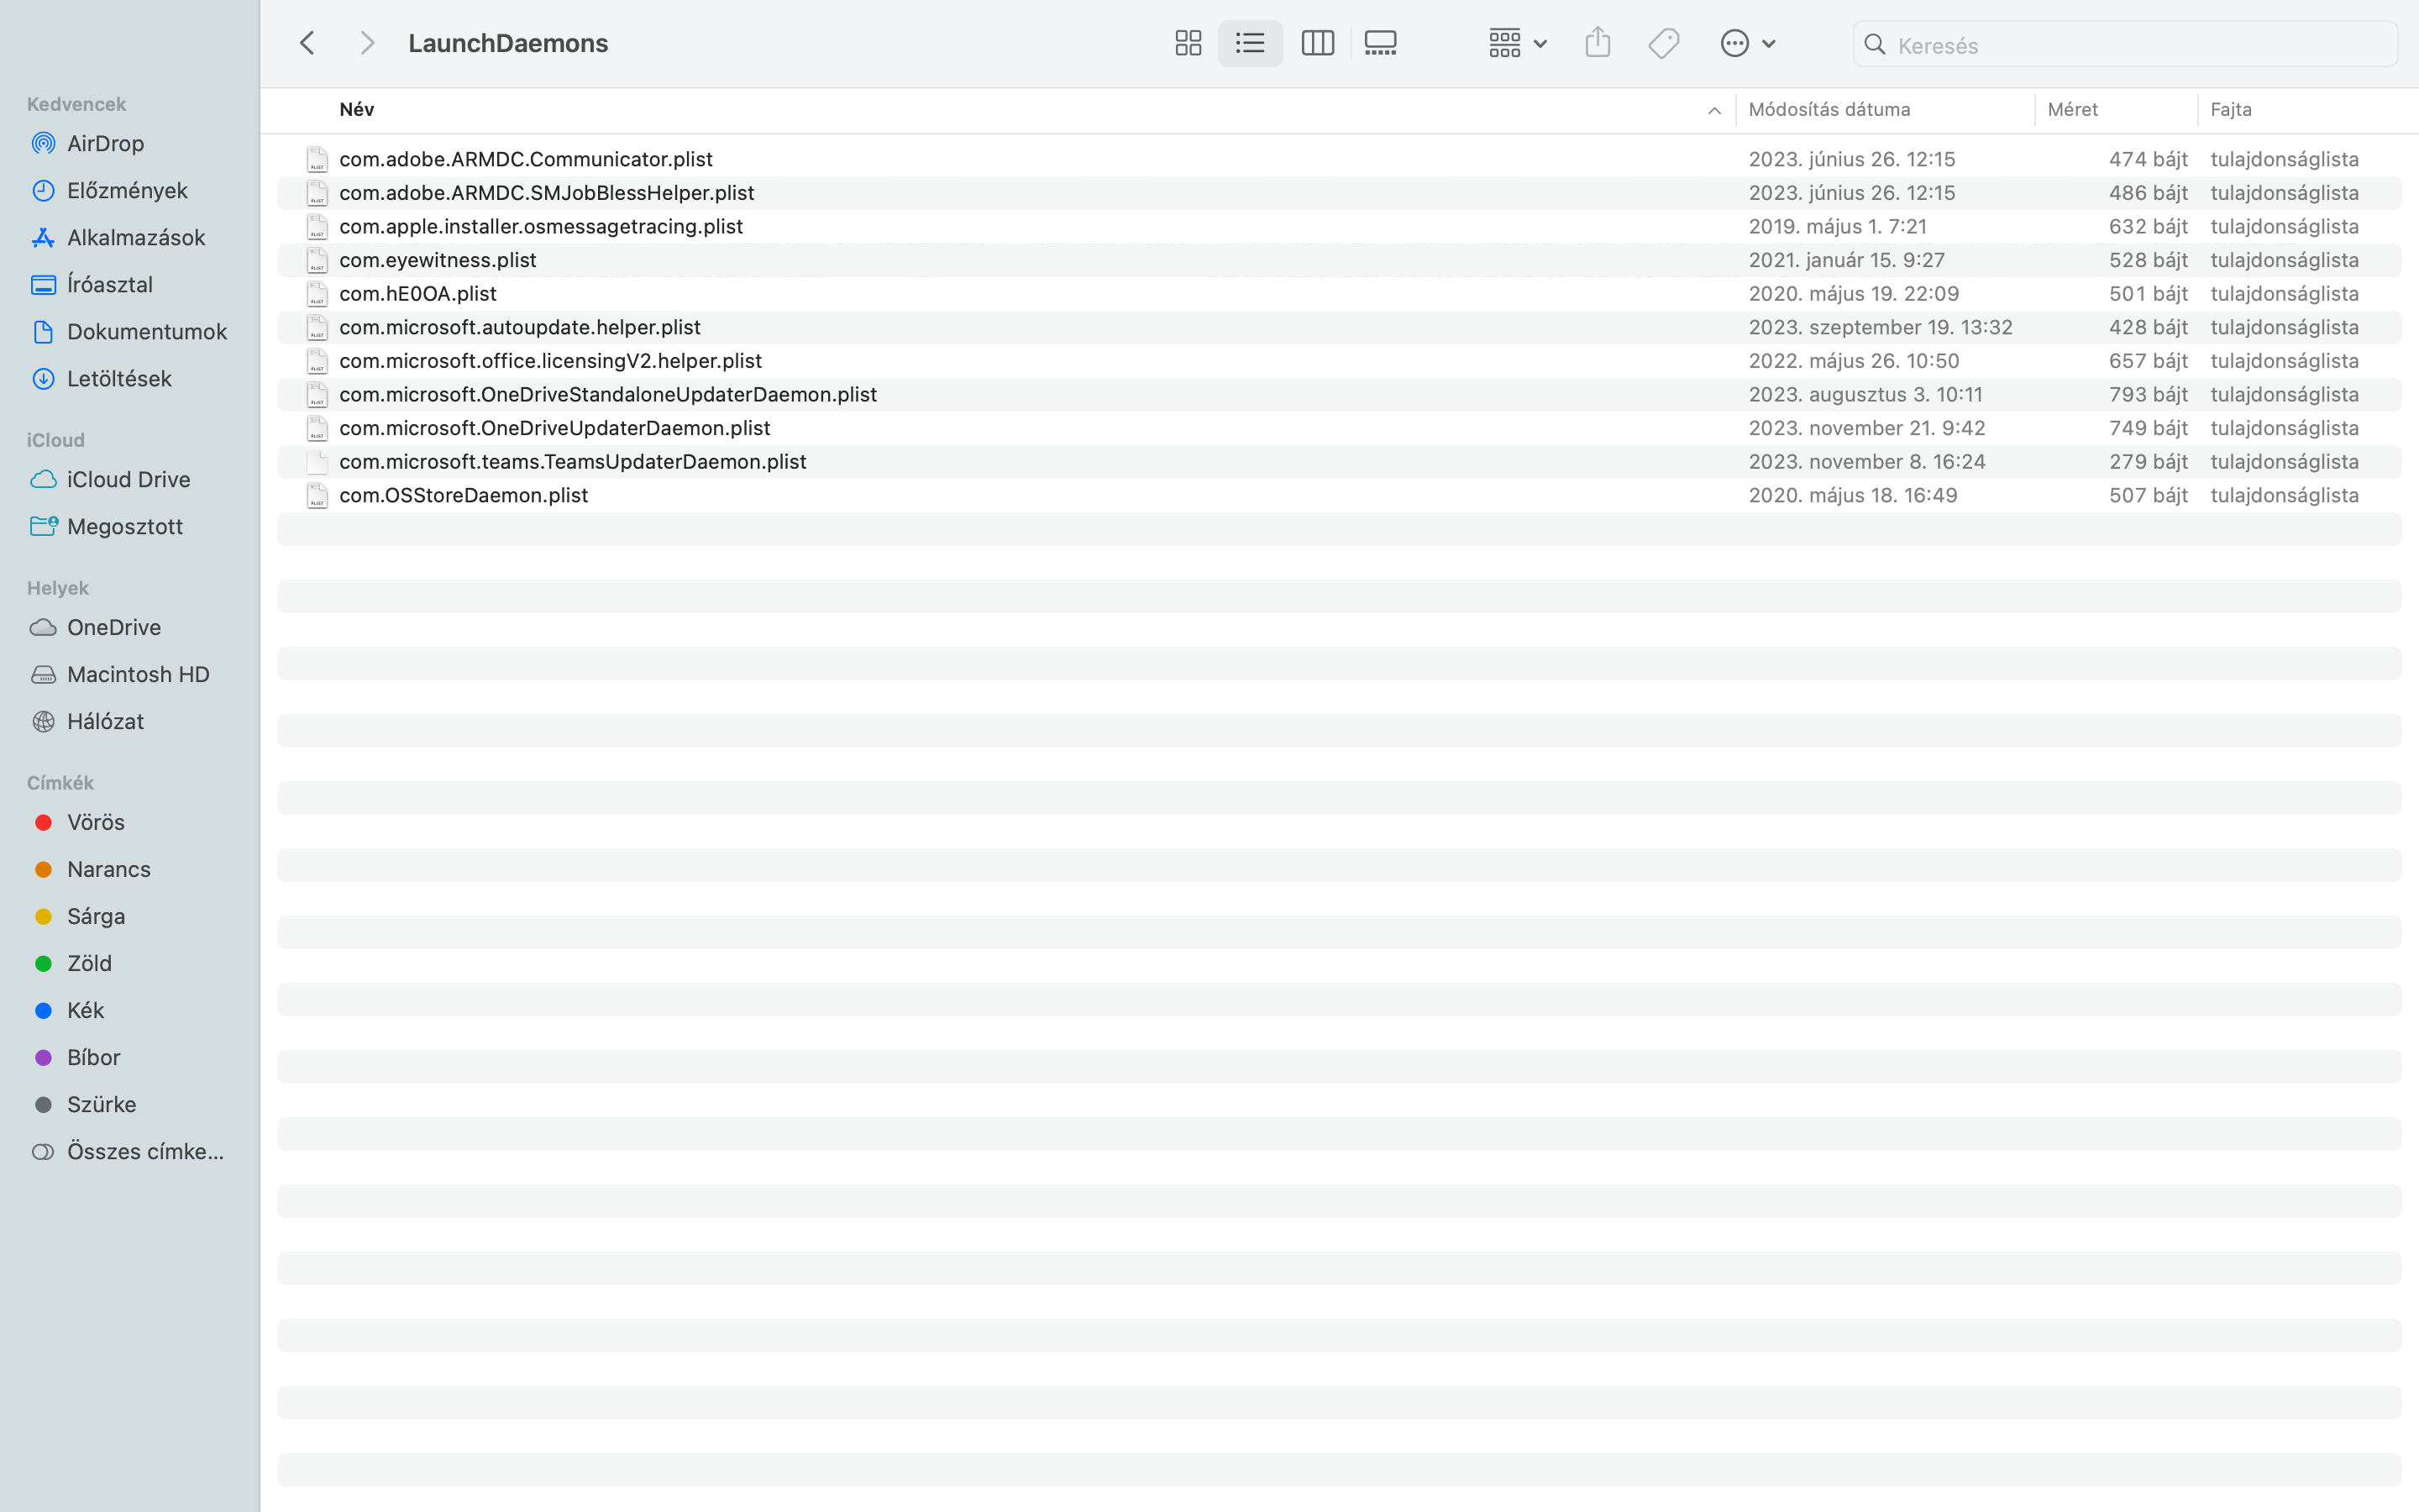Select list view mode button

(1250, 43)
